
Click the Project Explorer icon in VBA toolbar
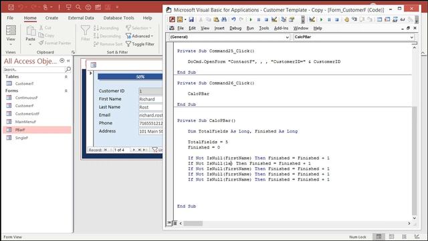284,19
